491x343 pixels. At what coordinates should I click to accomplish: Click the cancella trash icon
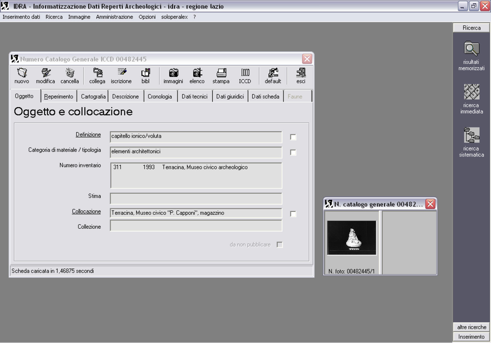pyautogui.click(x=70, y=75)
